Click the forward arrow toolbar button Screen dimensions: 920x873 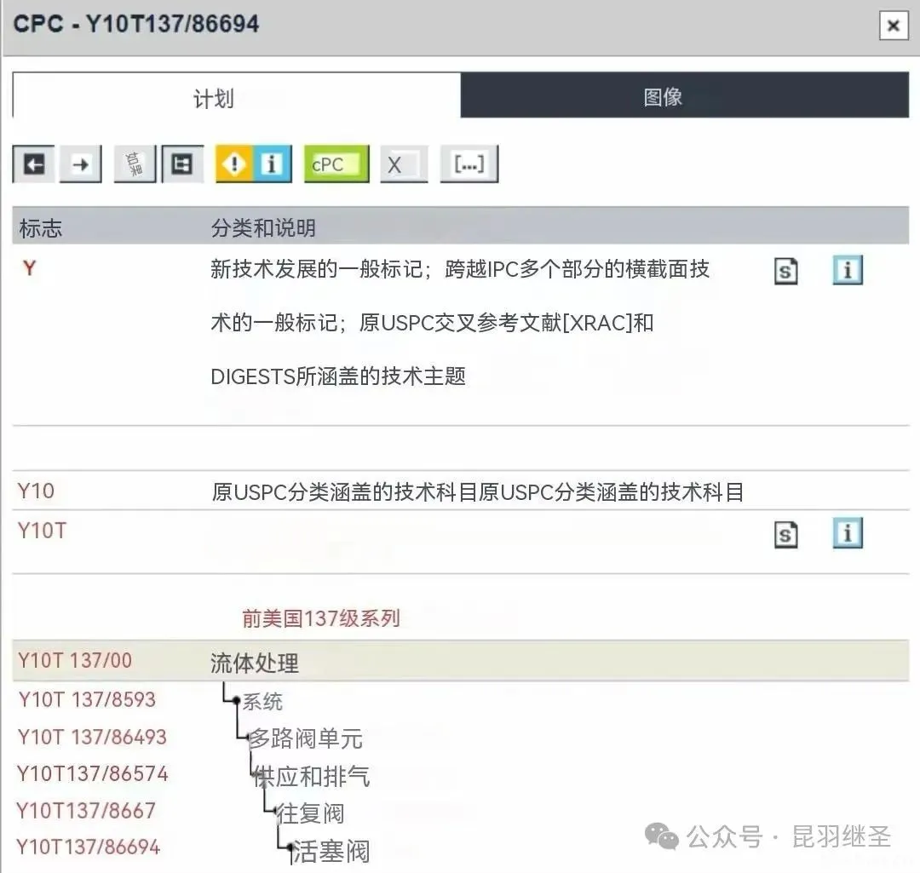[x=80, y=164]
